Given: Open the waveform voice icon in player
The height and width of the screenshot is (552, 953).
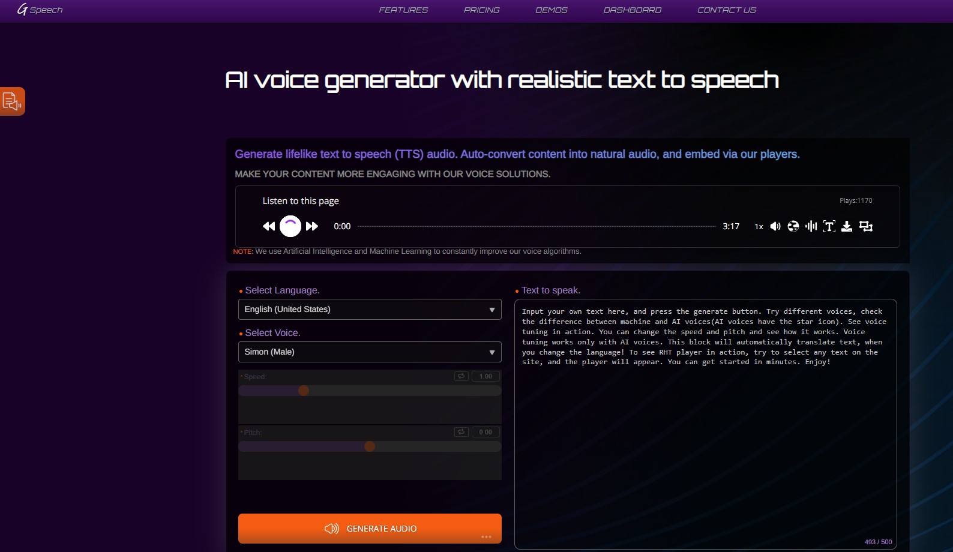Looking at the screenshot, I should click(811, 226).
